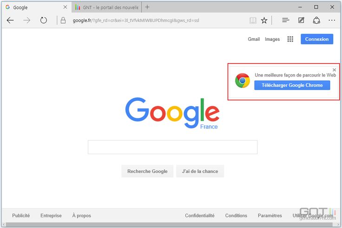The image size is (342, 228).
Task: Open the Publicité footer link
Action: (21, 215)
